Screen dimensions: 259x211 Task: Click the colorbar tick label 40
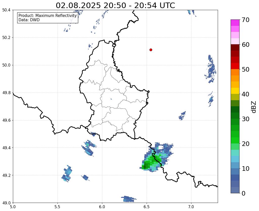245,94
